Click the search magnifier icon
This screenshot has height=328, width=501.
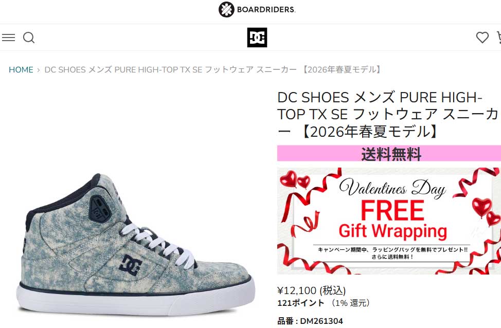[29, 38]
